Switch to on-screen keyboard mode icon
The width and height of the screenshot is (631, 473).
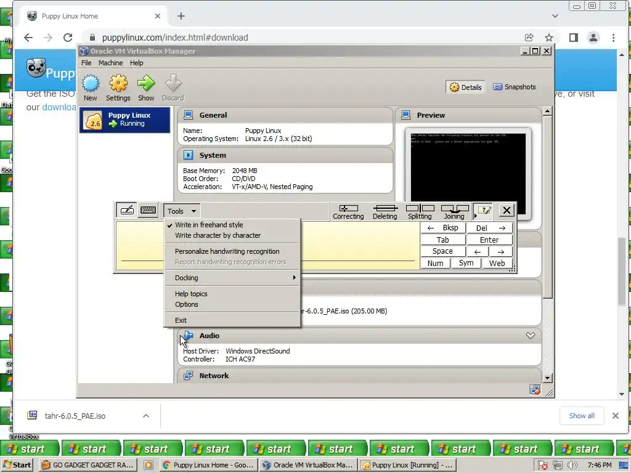(148, 211)
